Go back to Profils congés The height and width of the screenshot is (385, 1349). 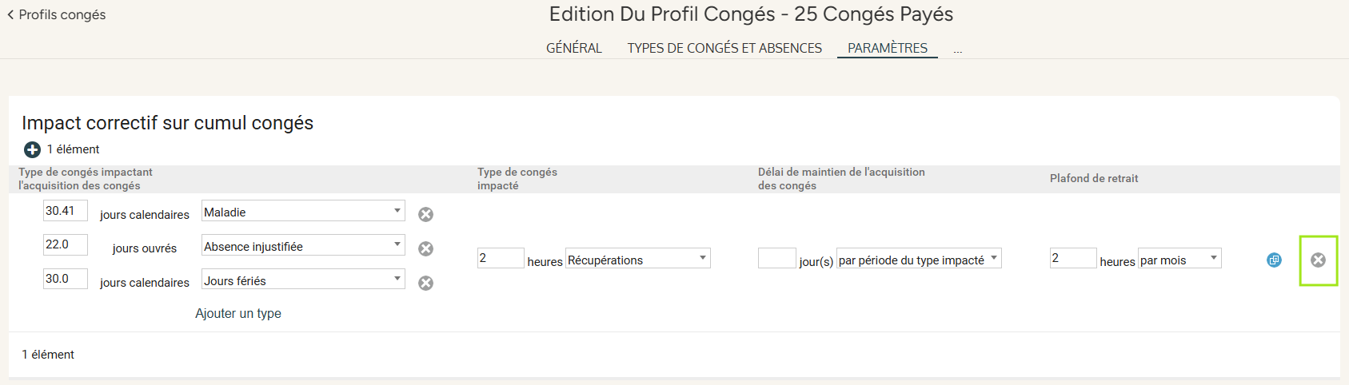click(56, 14)
